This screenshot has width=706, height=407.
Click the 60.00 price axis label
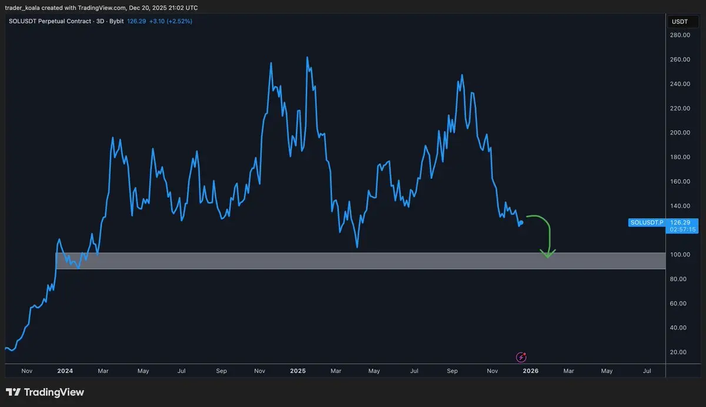(678, 304)
